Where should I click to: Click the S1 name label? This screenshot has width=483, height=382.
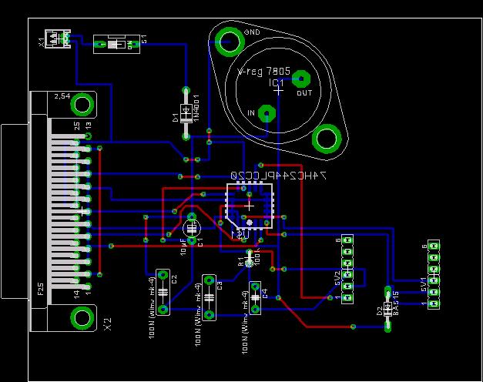point(144,39)
